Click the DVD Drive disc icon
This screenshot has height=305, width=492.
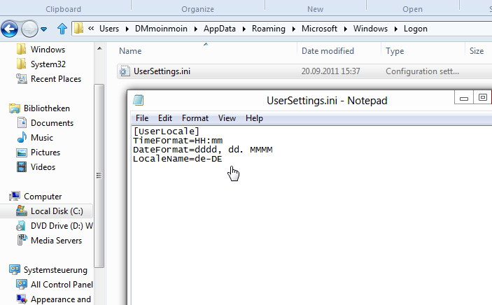[21, 226]
